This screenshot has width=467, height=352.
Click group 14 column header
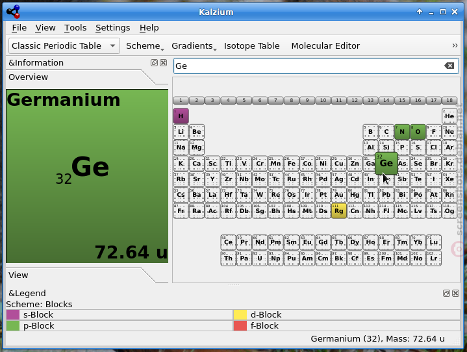click(386, 101)
